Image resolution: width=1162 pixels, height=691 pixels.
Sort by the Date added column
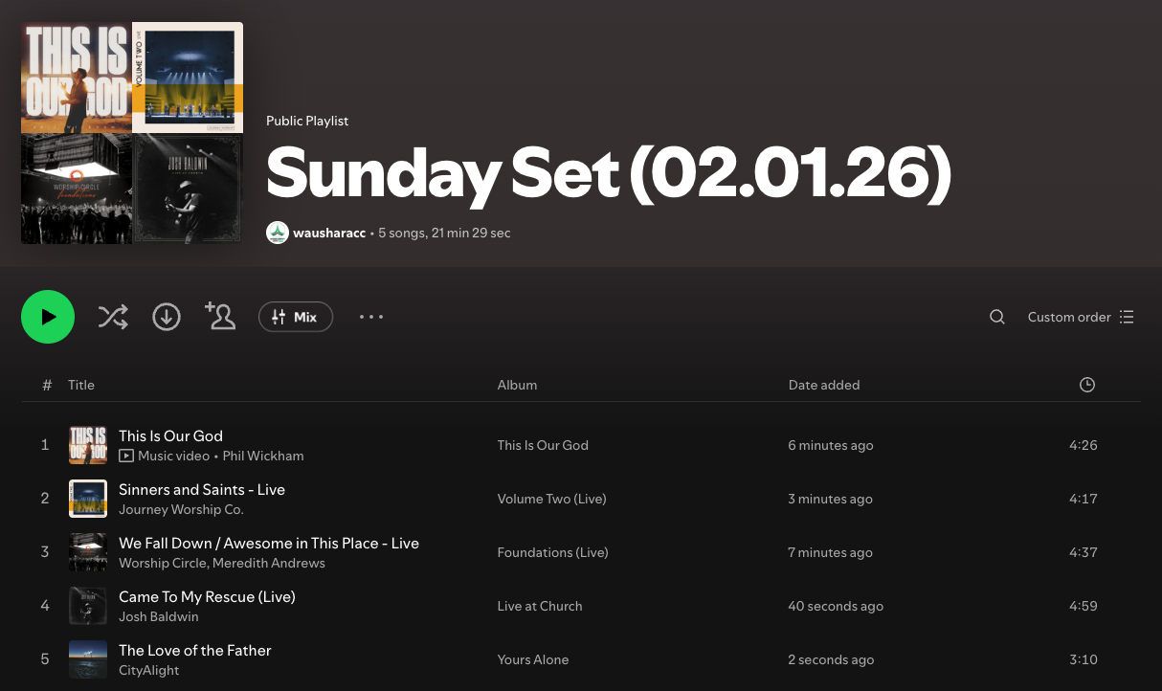[x=823, y=385]
